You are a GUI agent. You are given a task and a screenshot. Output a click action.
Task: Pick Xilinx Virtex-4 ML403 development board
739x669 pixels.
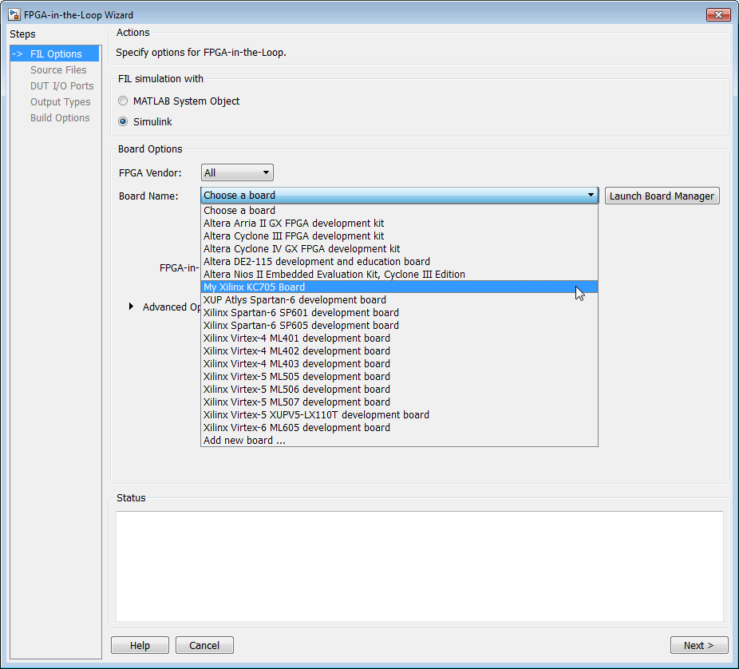coord(399,363)
